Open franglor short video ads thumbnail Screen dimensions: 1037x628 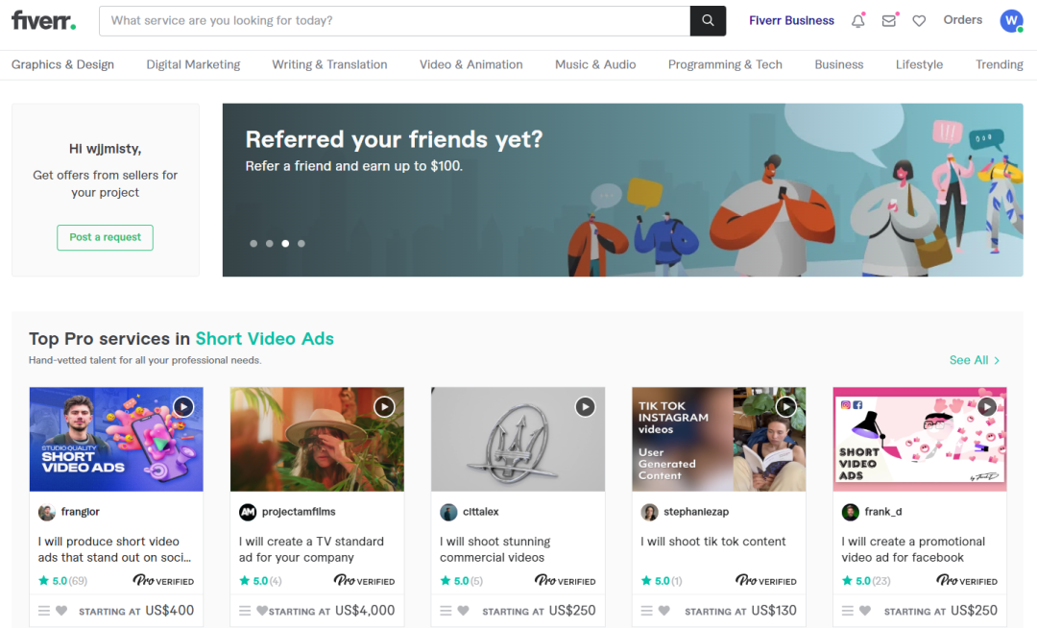click(x=116, y=439)
